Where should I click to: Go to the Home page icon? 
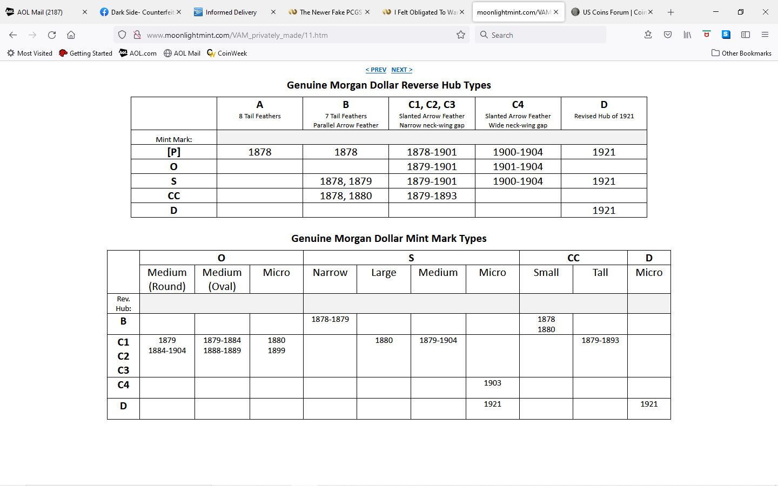coord(71,35)
